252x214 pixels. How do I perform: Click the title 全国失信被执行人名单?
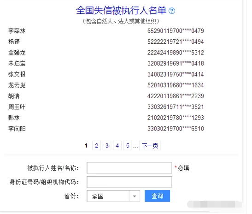coord(121,11)
